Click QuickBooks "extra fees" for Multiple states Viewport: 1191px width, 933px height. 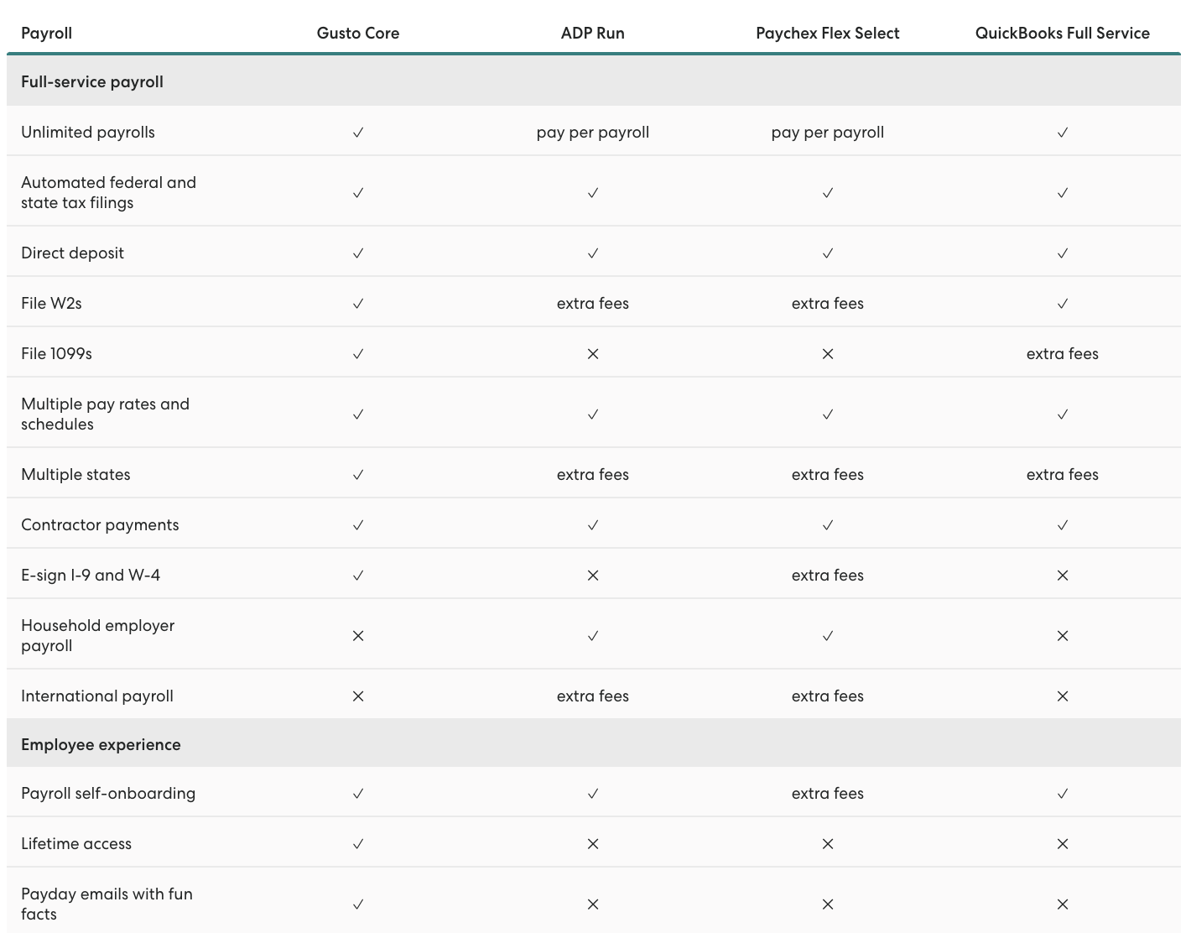click(x=1063, y=475)
